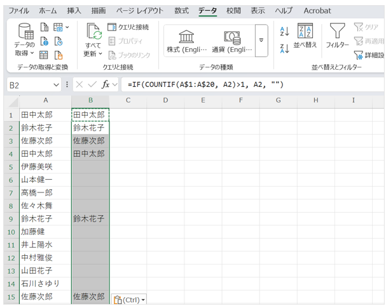
Task: Click the fx insert function icon
Action: tap(106, 84)
